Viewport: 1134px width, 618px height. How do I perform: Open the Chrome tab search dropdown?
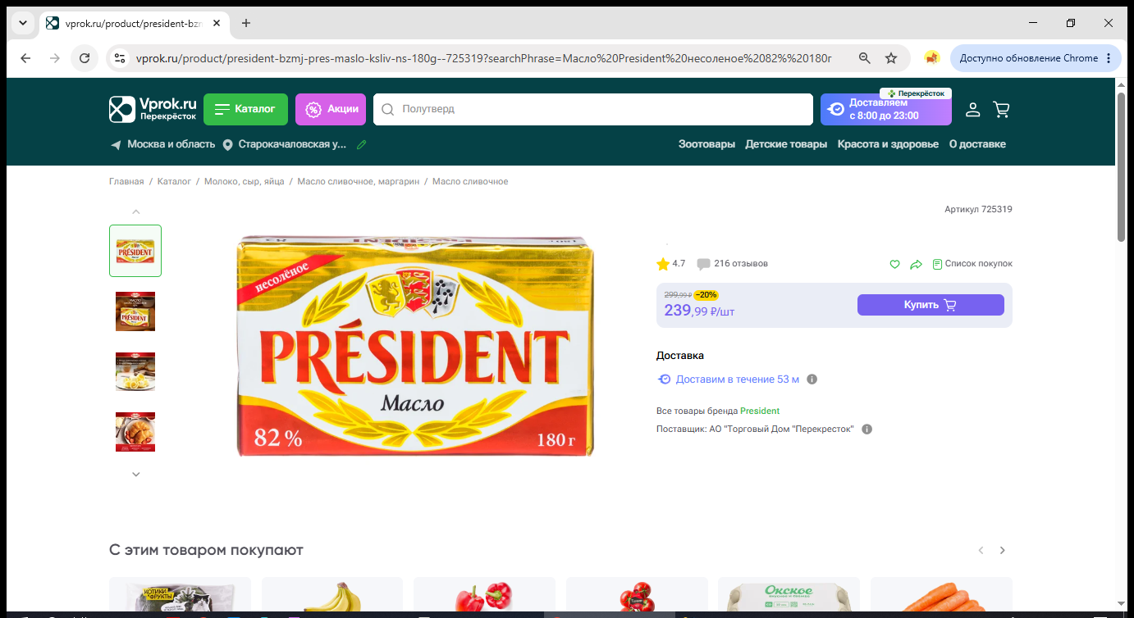22,23
